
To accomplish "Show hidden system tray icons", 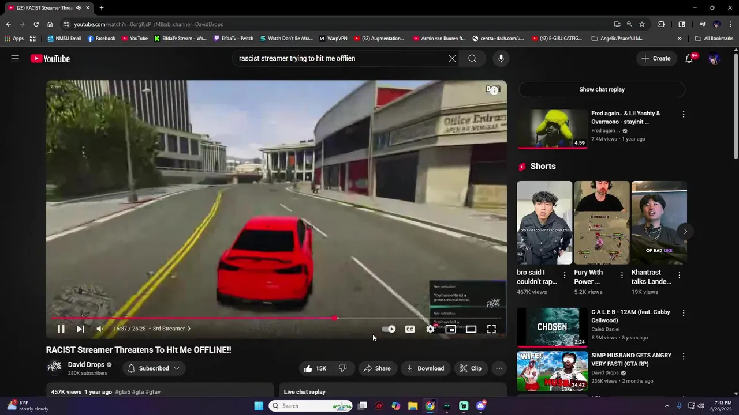I will click(667, 406).
